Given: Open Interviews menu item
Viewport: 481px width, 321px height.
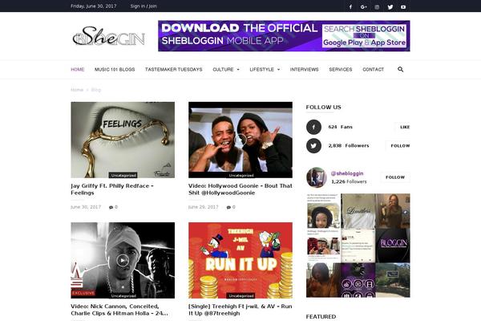Looking at the screenshot, I should [305, 70].
